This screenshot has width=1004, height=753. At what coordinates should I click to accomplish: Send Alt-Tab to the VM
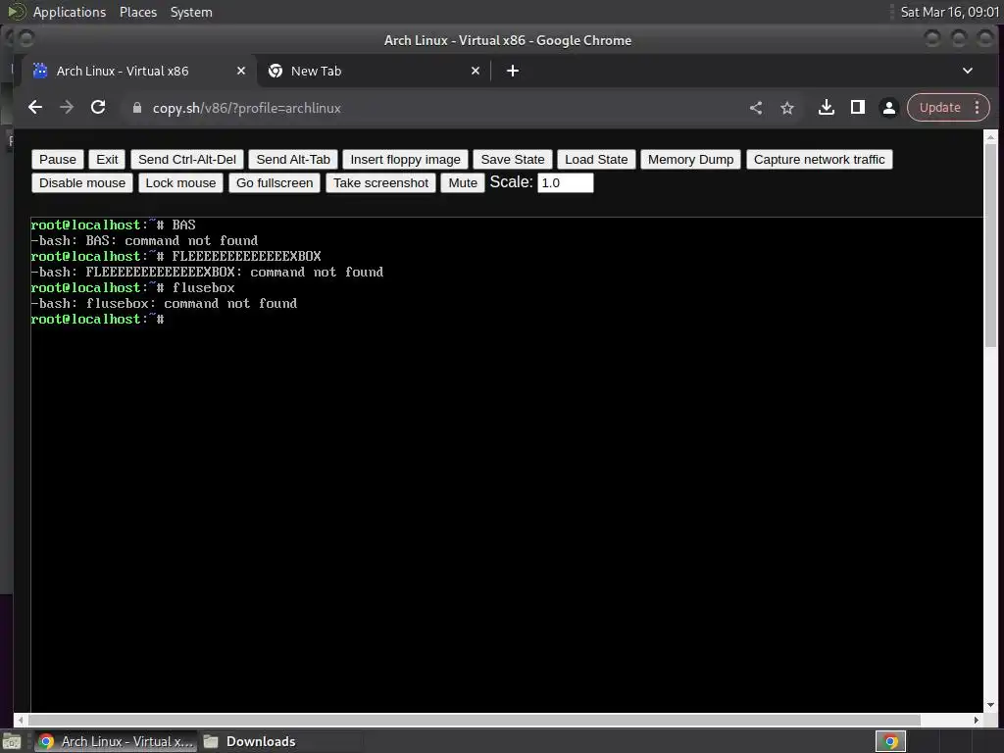click(293, 160)
